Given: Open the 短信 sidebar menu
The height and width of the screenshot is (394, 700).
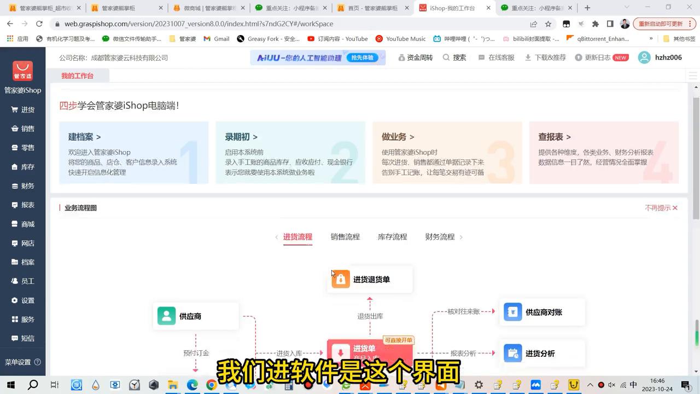Looking at the screenshot, I should [x=22, y=338].
